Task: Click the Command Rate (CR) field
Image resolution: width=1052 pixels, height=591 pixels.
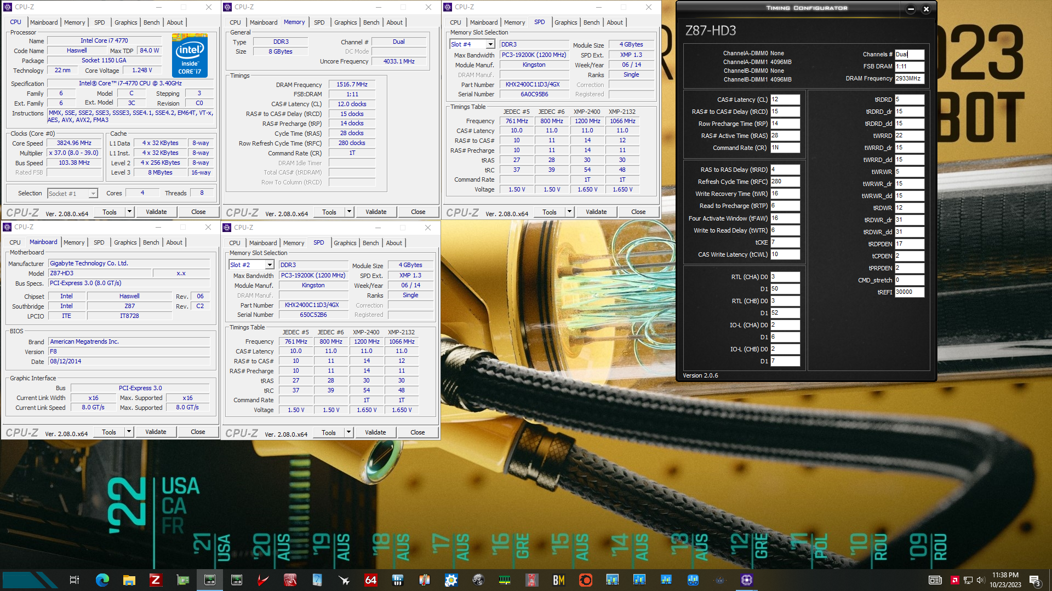Action: 785,148
